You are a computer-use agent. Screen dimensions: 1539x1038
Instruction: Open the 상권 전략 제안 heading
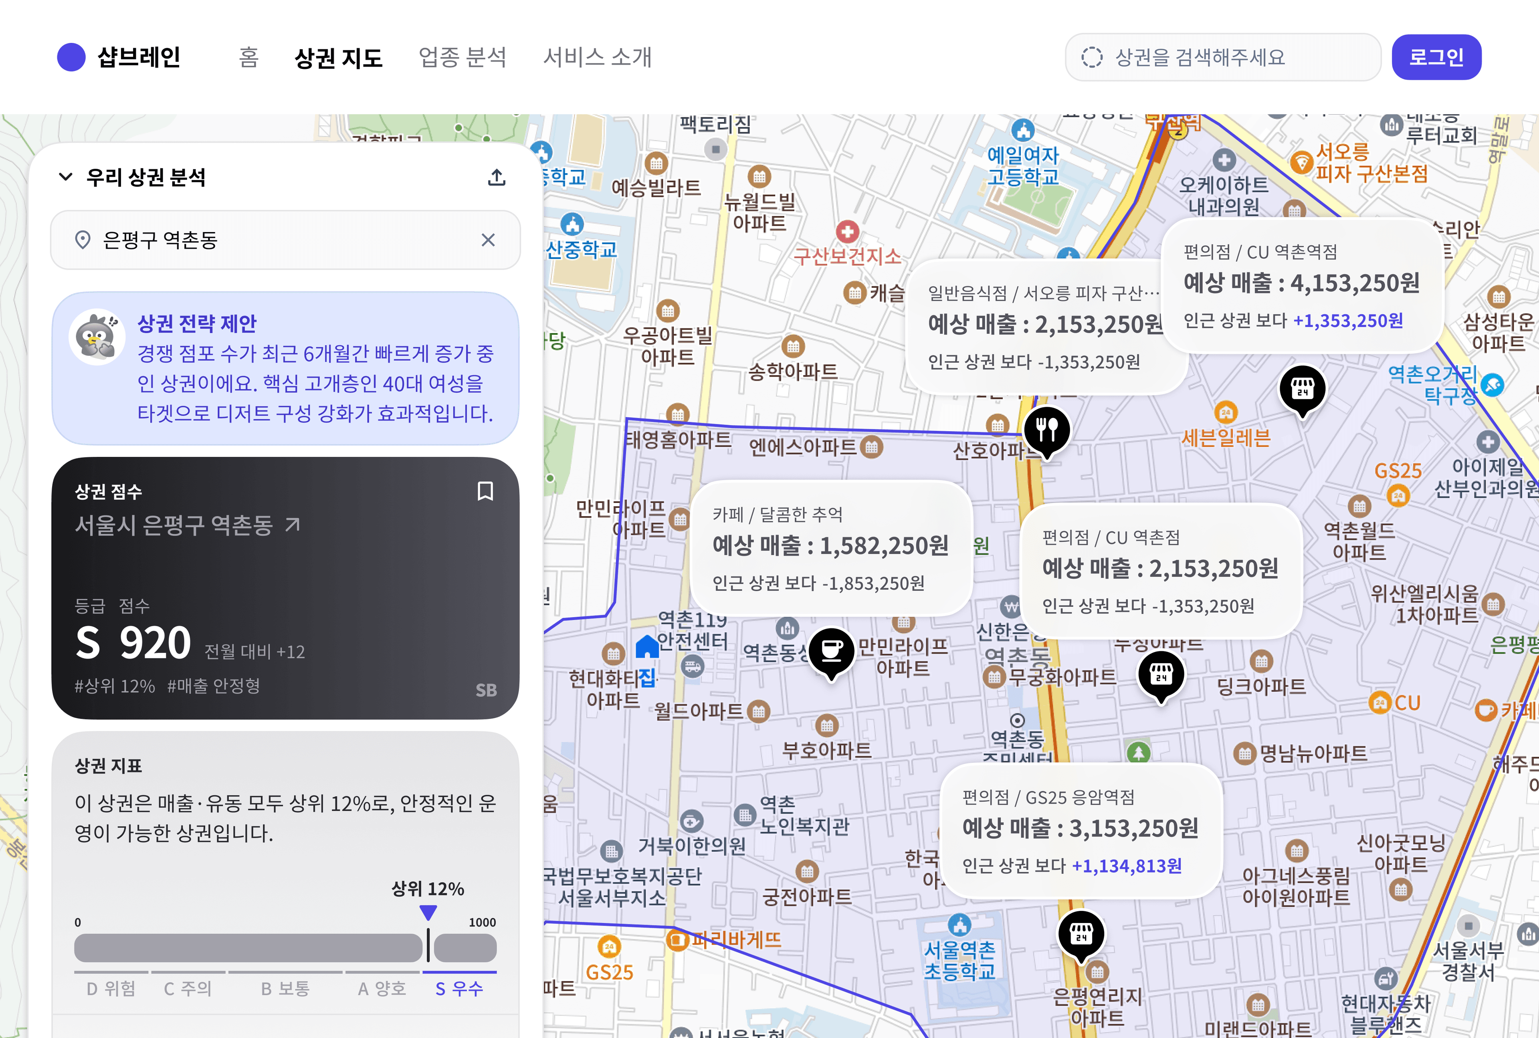pyautogui.click(x=197, y=323)
